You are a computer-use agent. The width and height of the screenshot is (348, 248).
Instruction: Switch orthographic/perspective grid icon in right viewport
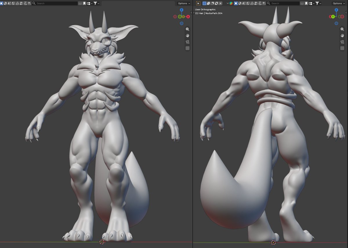(x=342, y=48)
